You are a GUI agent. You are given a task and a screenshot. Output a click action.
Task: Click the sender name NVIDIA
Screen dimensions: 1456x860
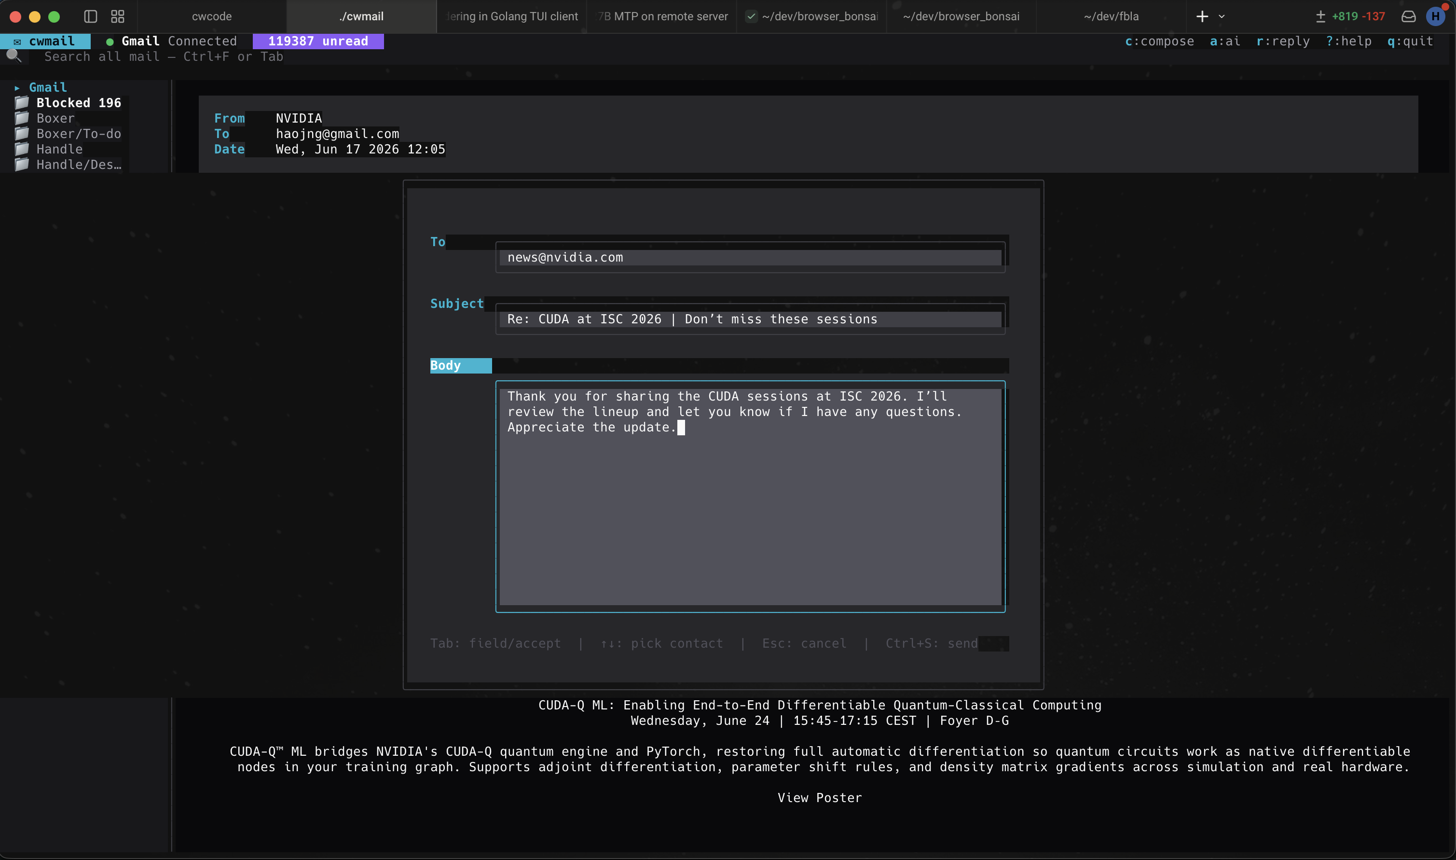tap(298, 118)
